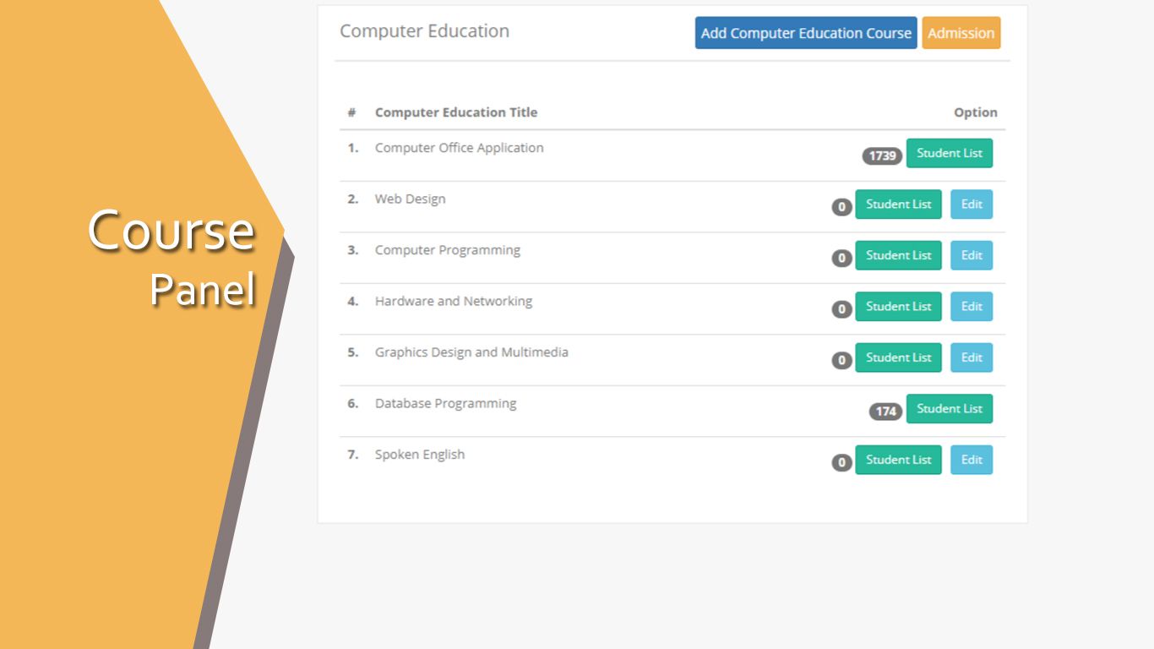Select the Computer Office Application title
1154x649 pixels.
[459, 148]
